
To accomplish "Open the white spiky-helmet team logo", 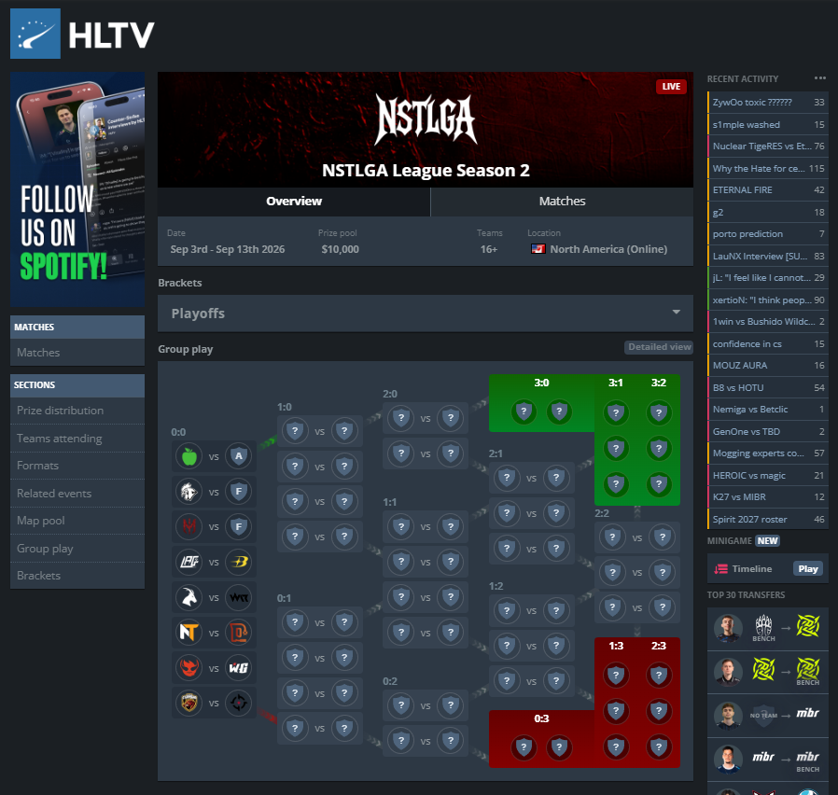I will click(x=189, y=492).
